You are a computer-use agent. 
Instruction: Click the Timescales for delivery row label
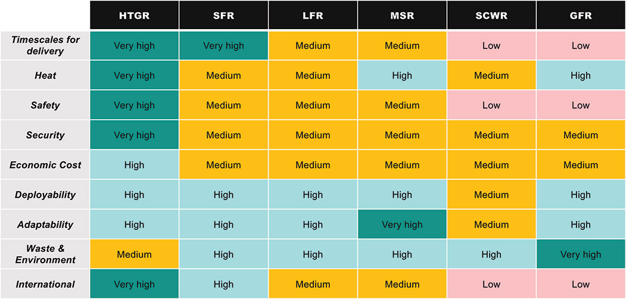pyautogui.click(x=45, y=46)
